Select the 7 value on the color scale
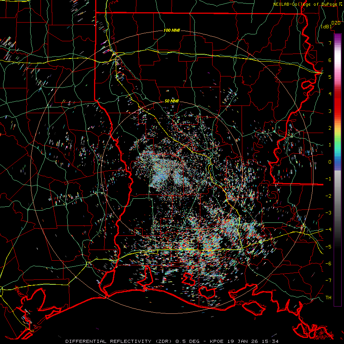 [x=330, y=43]
